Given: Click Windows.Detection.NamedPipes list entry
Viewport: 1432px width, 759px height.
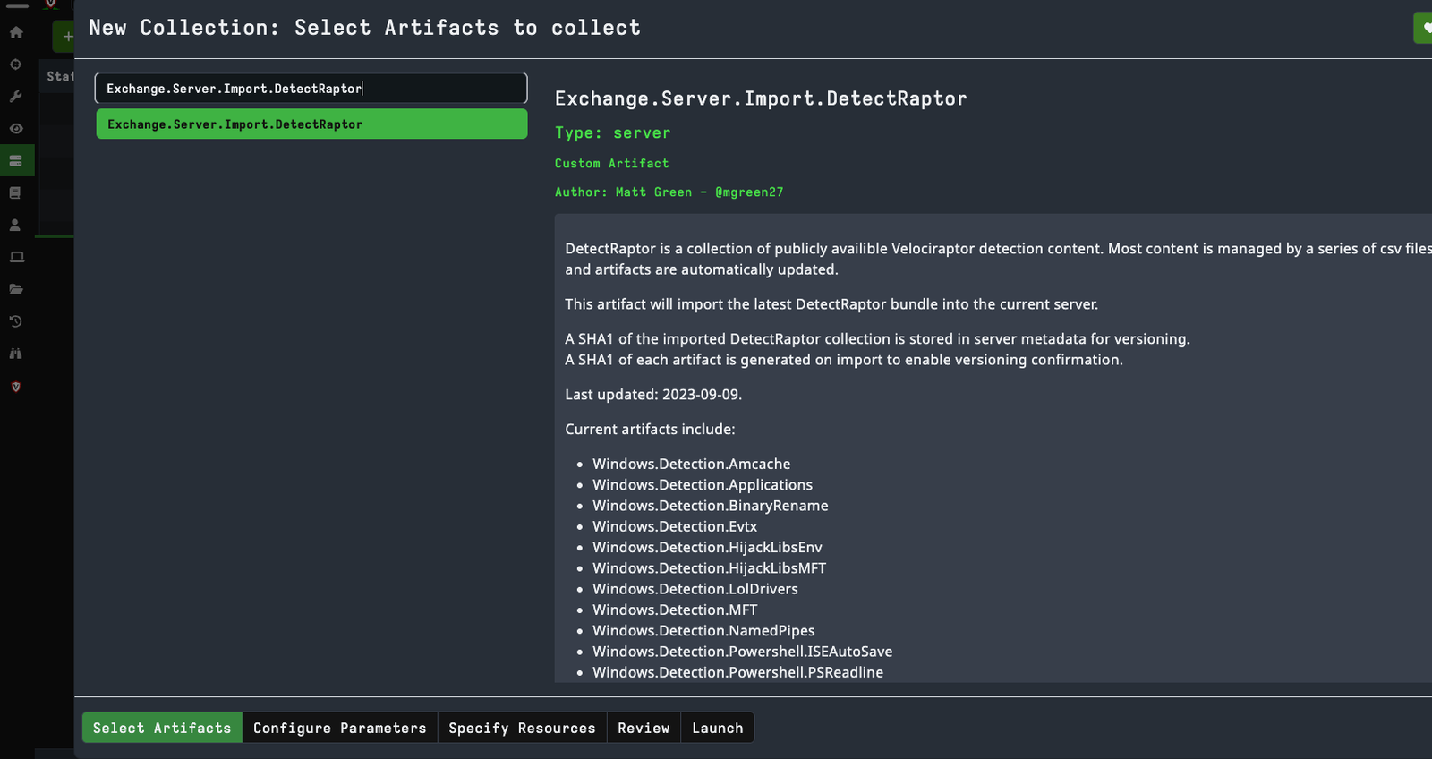Looking at the screenshot, I should 703,631.
